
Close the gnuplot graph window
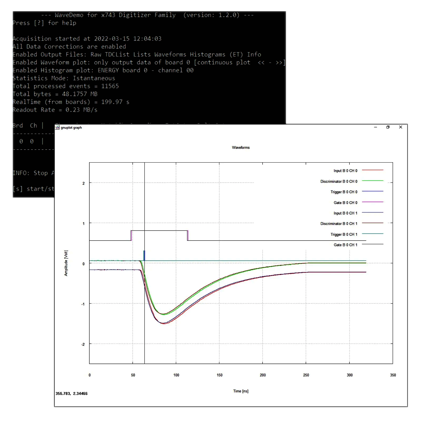[x=401, y=127]
